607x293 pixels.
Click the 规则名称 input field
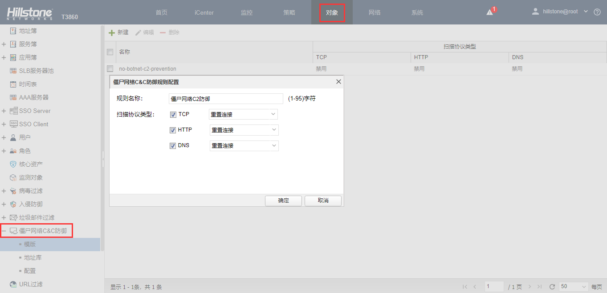[226, 99]
